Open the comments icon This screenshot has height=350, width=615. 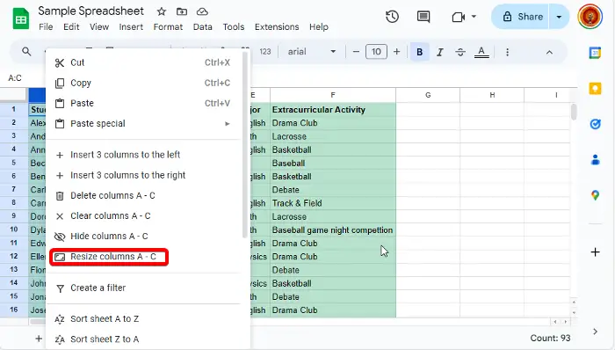pyautogui.click(x=423, y=17)
